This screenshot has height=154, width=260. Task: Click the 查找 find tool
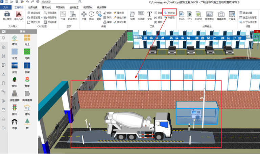(158, 22)
